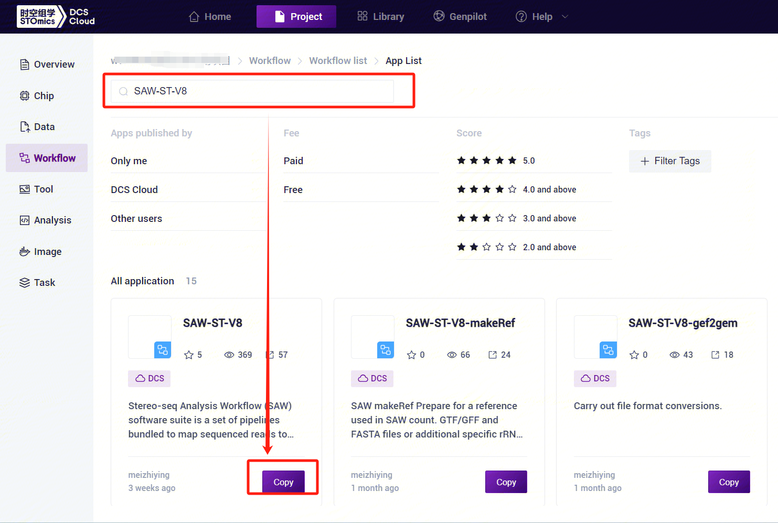Filter apps published by Other users
Screen dimensions: 778x523
pos(136,219)
